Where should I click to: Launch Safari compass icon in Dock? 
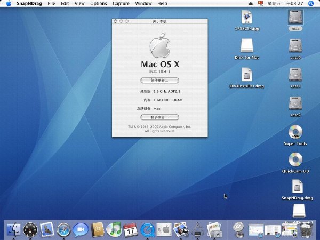point(63,230)
